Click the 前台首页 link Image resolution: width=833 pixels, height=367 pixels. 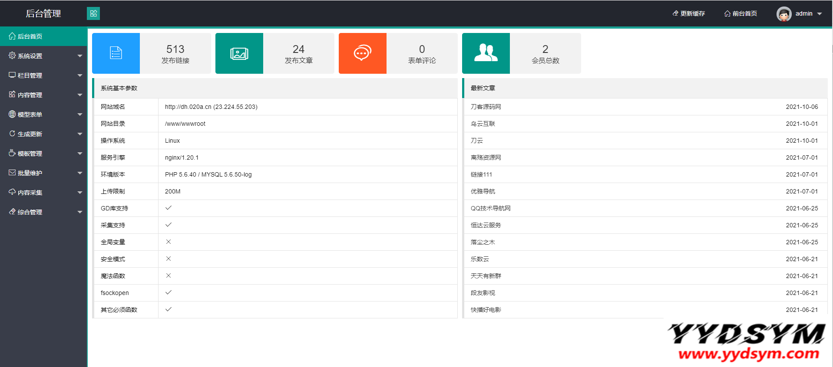click(x=744, y=13)
